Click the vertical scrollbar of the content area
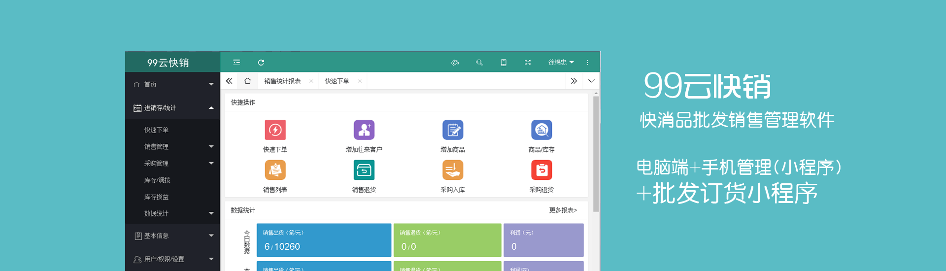 coord(596,154)
